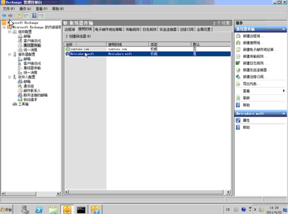Open Windows Explorer folder taskbar icon
288x214 pixels.
pyautogui.click(x=53, y=209)
